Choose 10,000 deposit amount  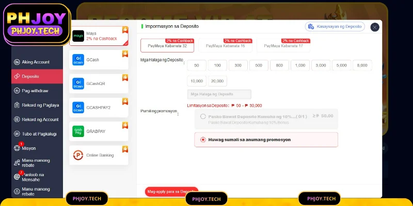[x=197, y=81]
